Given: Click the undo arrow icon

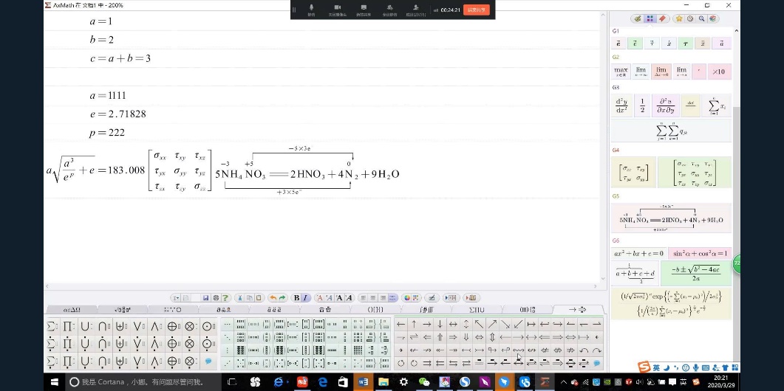Looking at the screenshot, I should [273, 298].
